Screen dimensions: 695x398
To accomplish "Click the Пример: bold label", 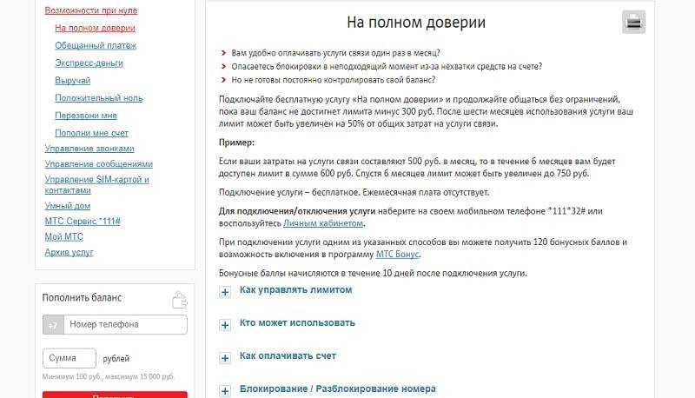I will point(236,143).
